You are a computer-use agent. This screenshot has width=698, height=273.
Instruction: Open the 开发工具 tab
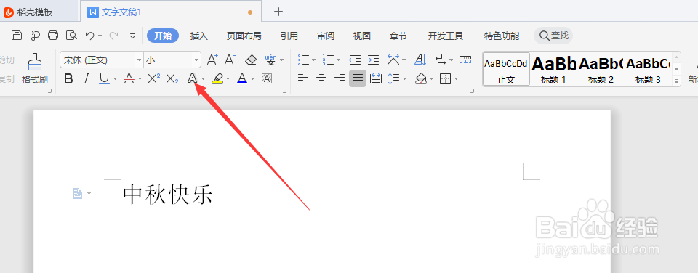coord(446,36)
